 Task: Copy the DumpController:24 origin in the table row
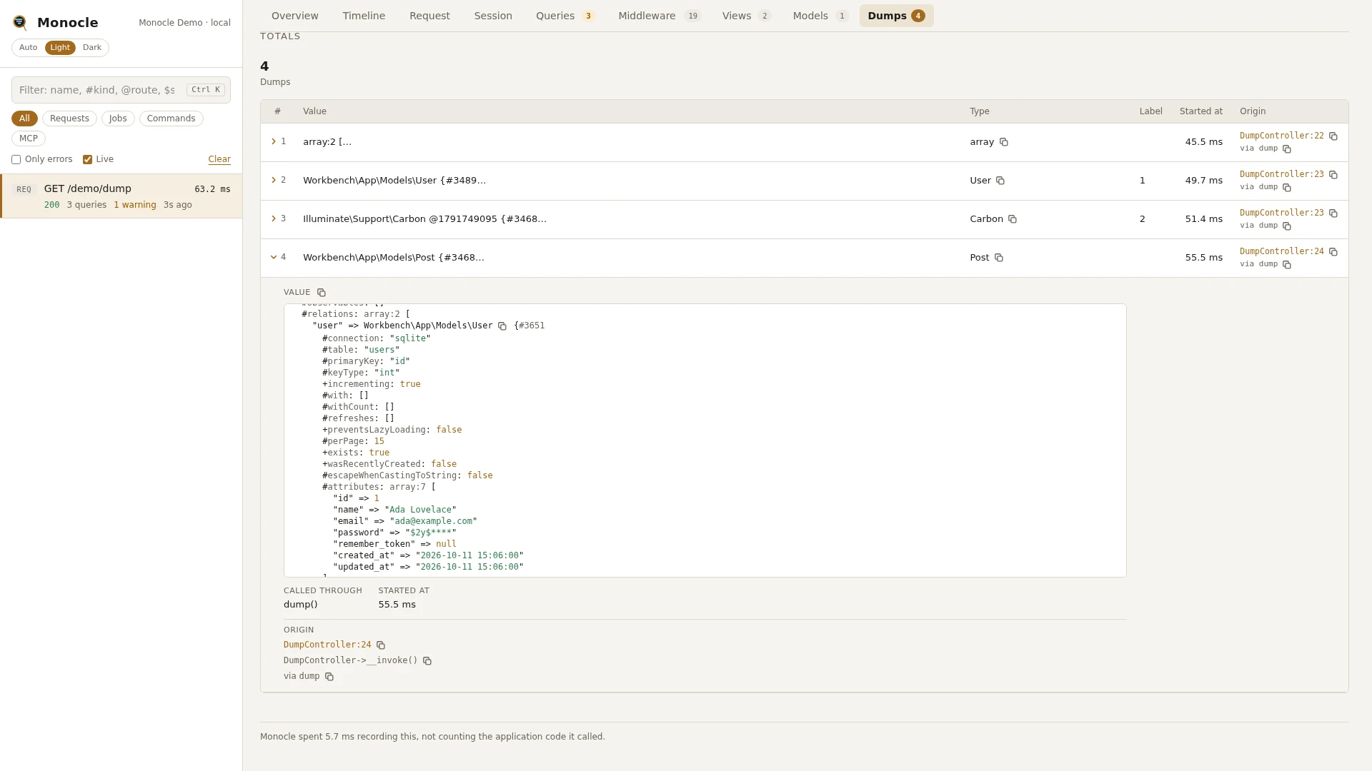[x=1333, y=252]
